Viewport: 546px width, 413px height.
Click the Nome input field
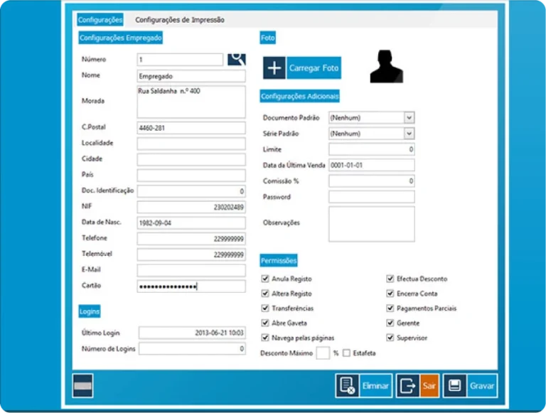pos(191,76)
